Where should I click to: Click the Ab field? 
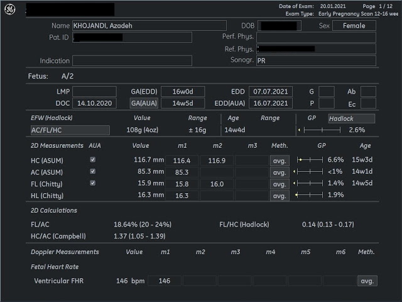coord(368,91)
